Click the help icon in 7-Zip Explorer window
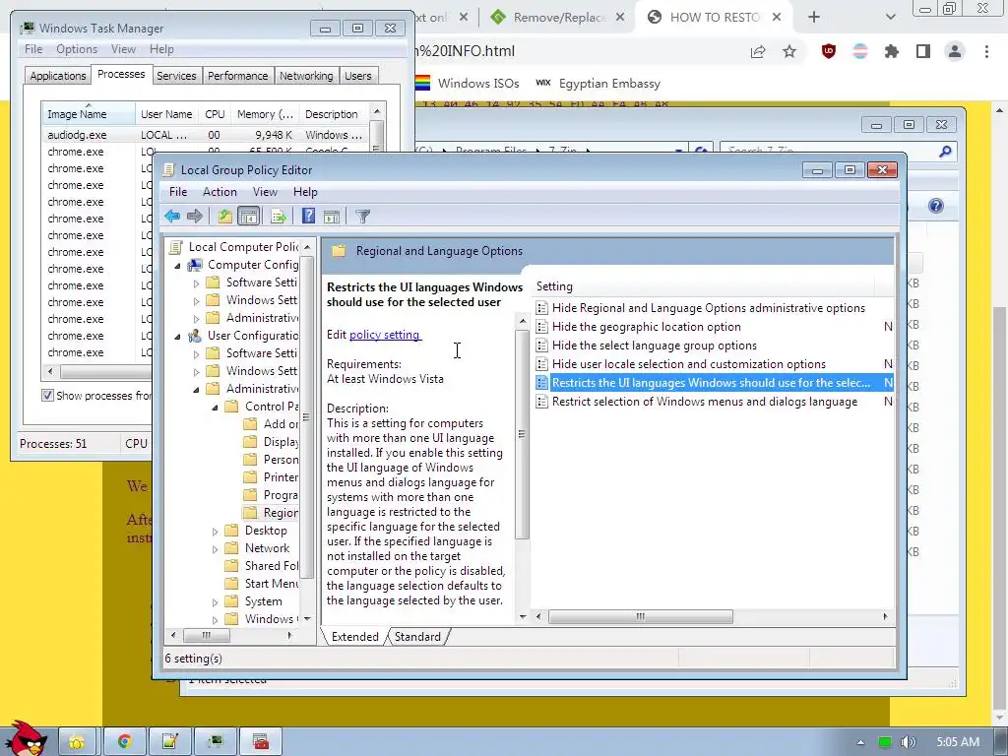This screenshot has height=756, width=1008. [936, 206]
